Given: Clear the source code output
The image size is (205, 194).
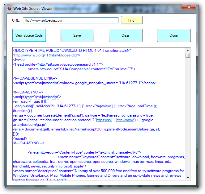Looking at the screenshot, I should 126,35.
